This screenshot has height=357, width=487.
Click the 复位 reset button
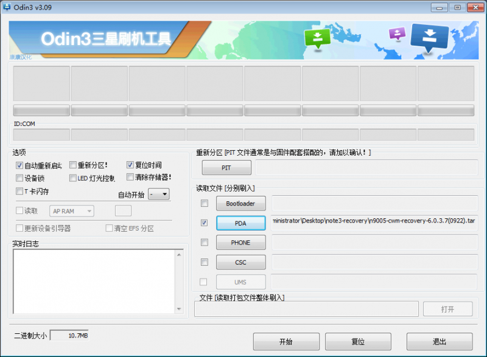click(x=358, y=342)
